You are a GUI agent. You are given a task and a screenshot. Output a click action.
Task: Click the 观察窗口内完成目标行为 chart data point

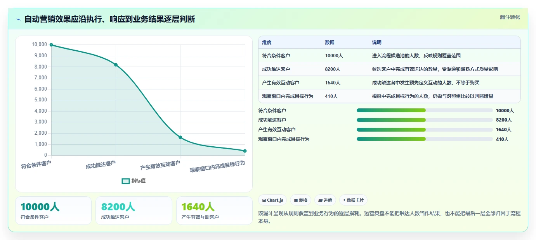coord(245,151)
